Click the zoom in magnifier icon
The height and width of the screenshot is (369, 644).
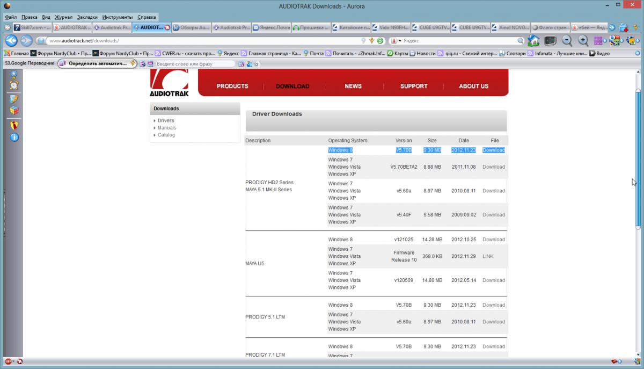[583, 40]
